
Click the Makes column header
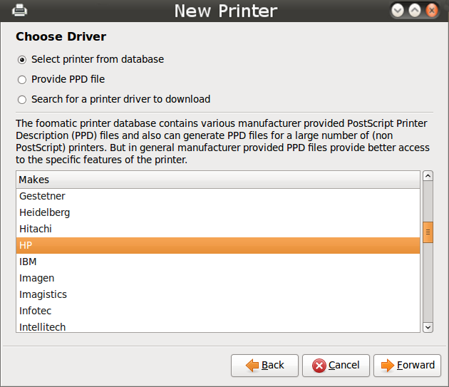pyautogui.click(x=218, y=180)
